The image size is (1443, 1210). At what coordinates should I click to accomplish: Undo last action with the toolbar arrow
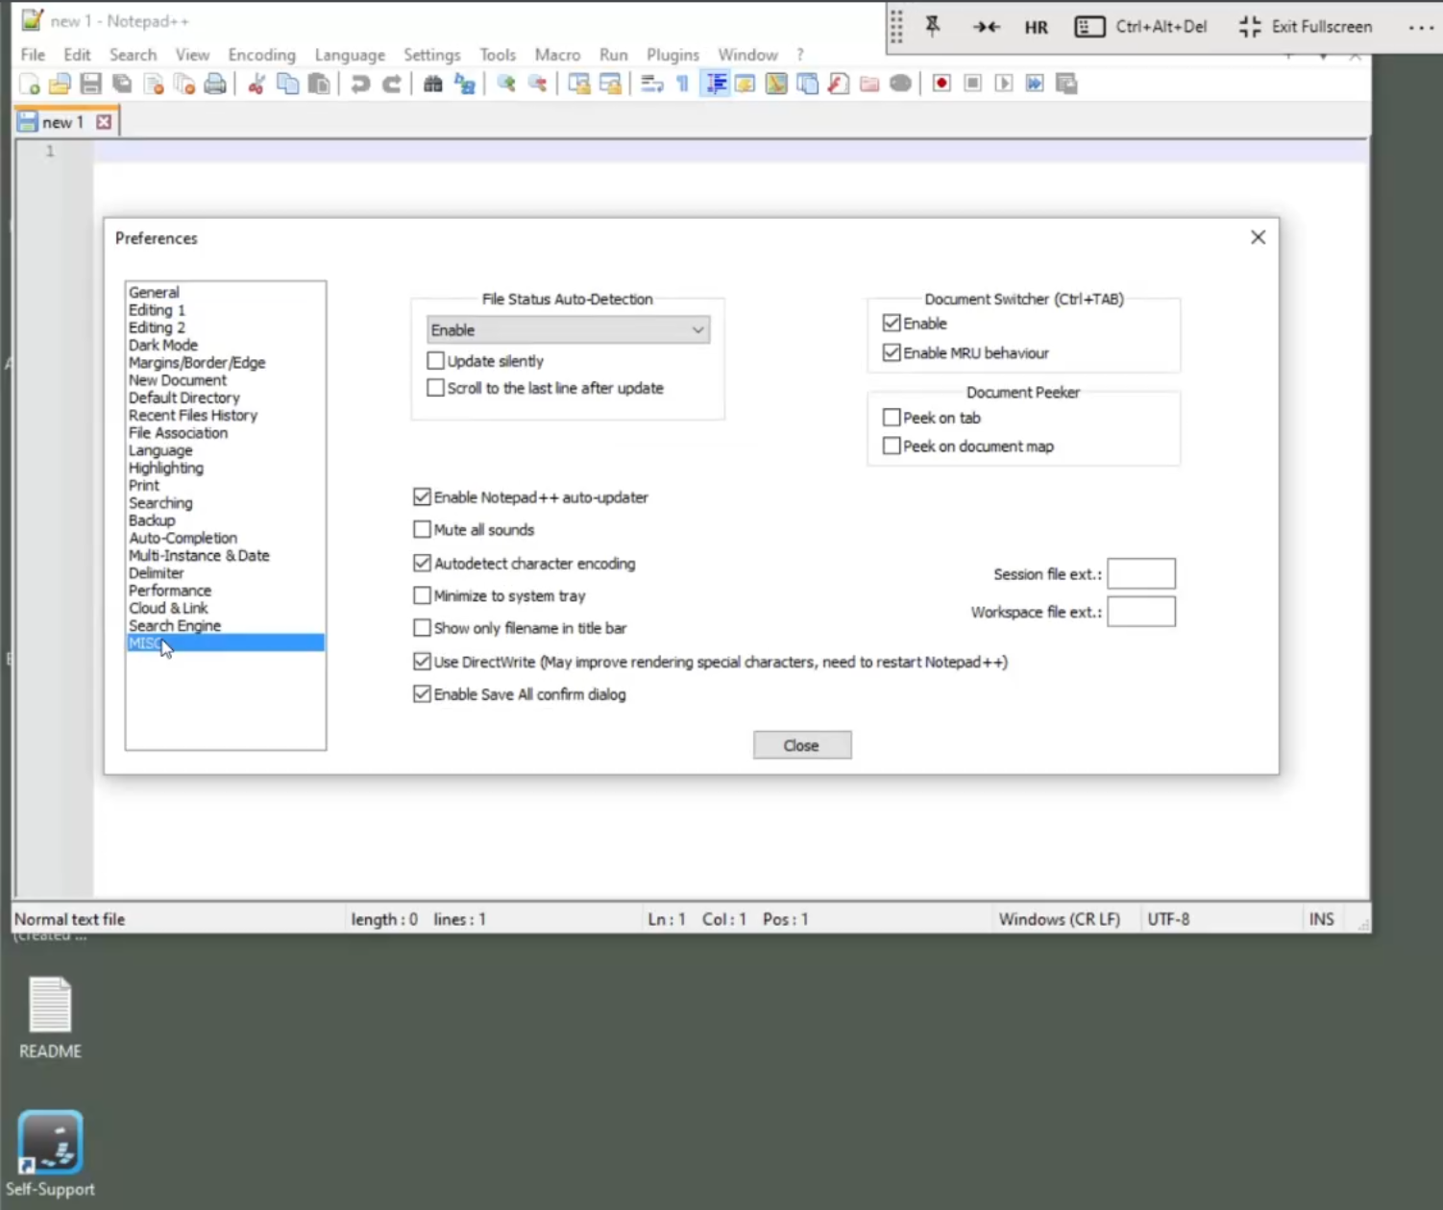pos(359,84)
